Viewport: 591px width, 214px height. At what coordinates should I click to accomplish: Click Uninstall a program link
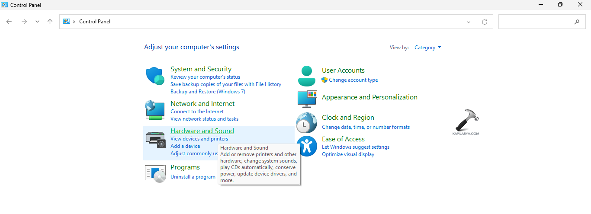[x=193, y=177]
